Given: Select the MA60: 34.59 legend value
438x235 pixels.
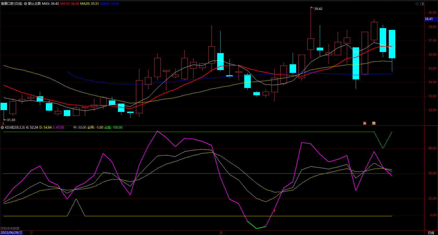Looking at the screenshot, I should tap(110, 4).
